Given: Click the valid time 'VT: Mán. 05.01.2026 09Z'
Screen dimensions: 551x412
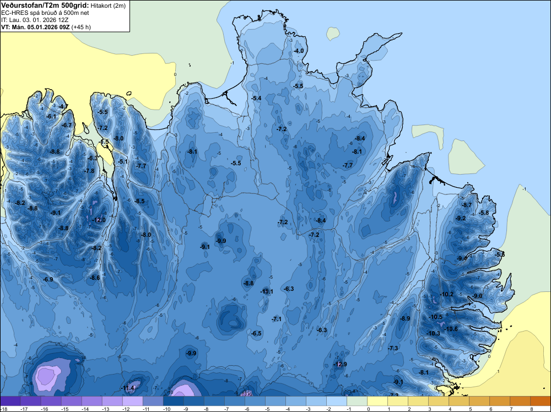Looking at the screenshot, I should [35, 27].
